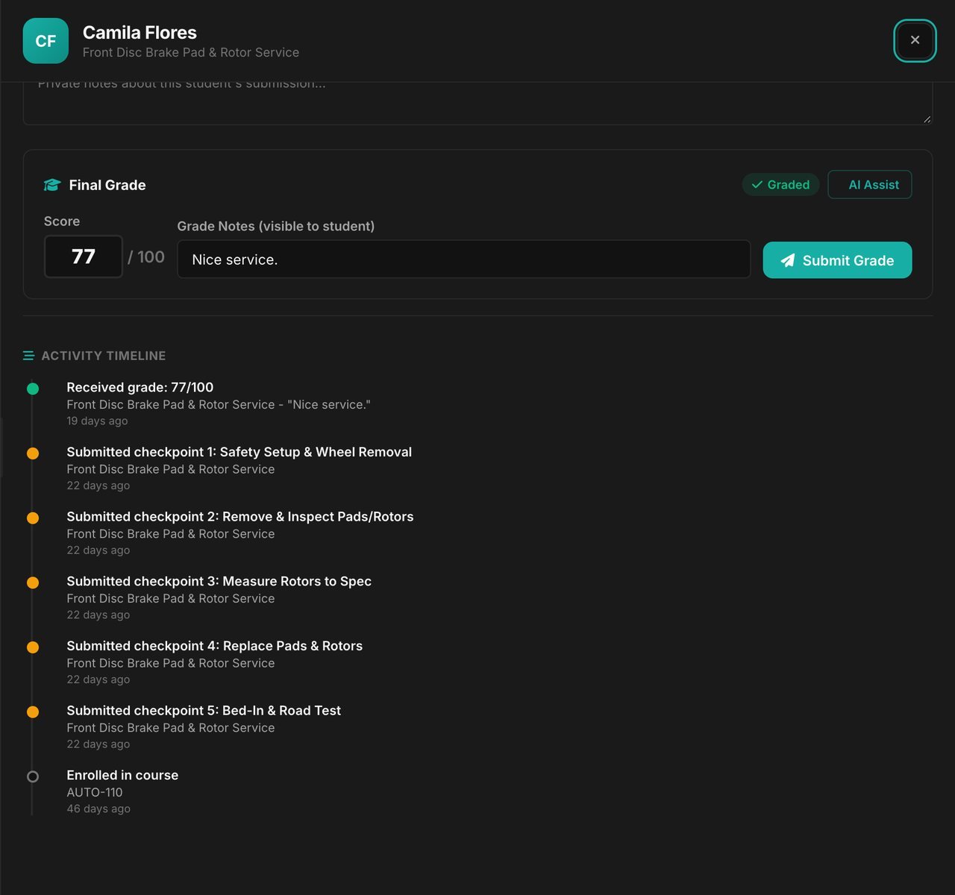
Task: Open AI Assist
Action: click(x=870, y=185)
